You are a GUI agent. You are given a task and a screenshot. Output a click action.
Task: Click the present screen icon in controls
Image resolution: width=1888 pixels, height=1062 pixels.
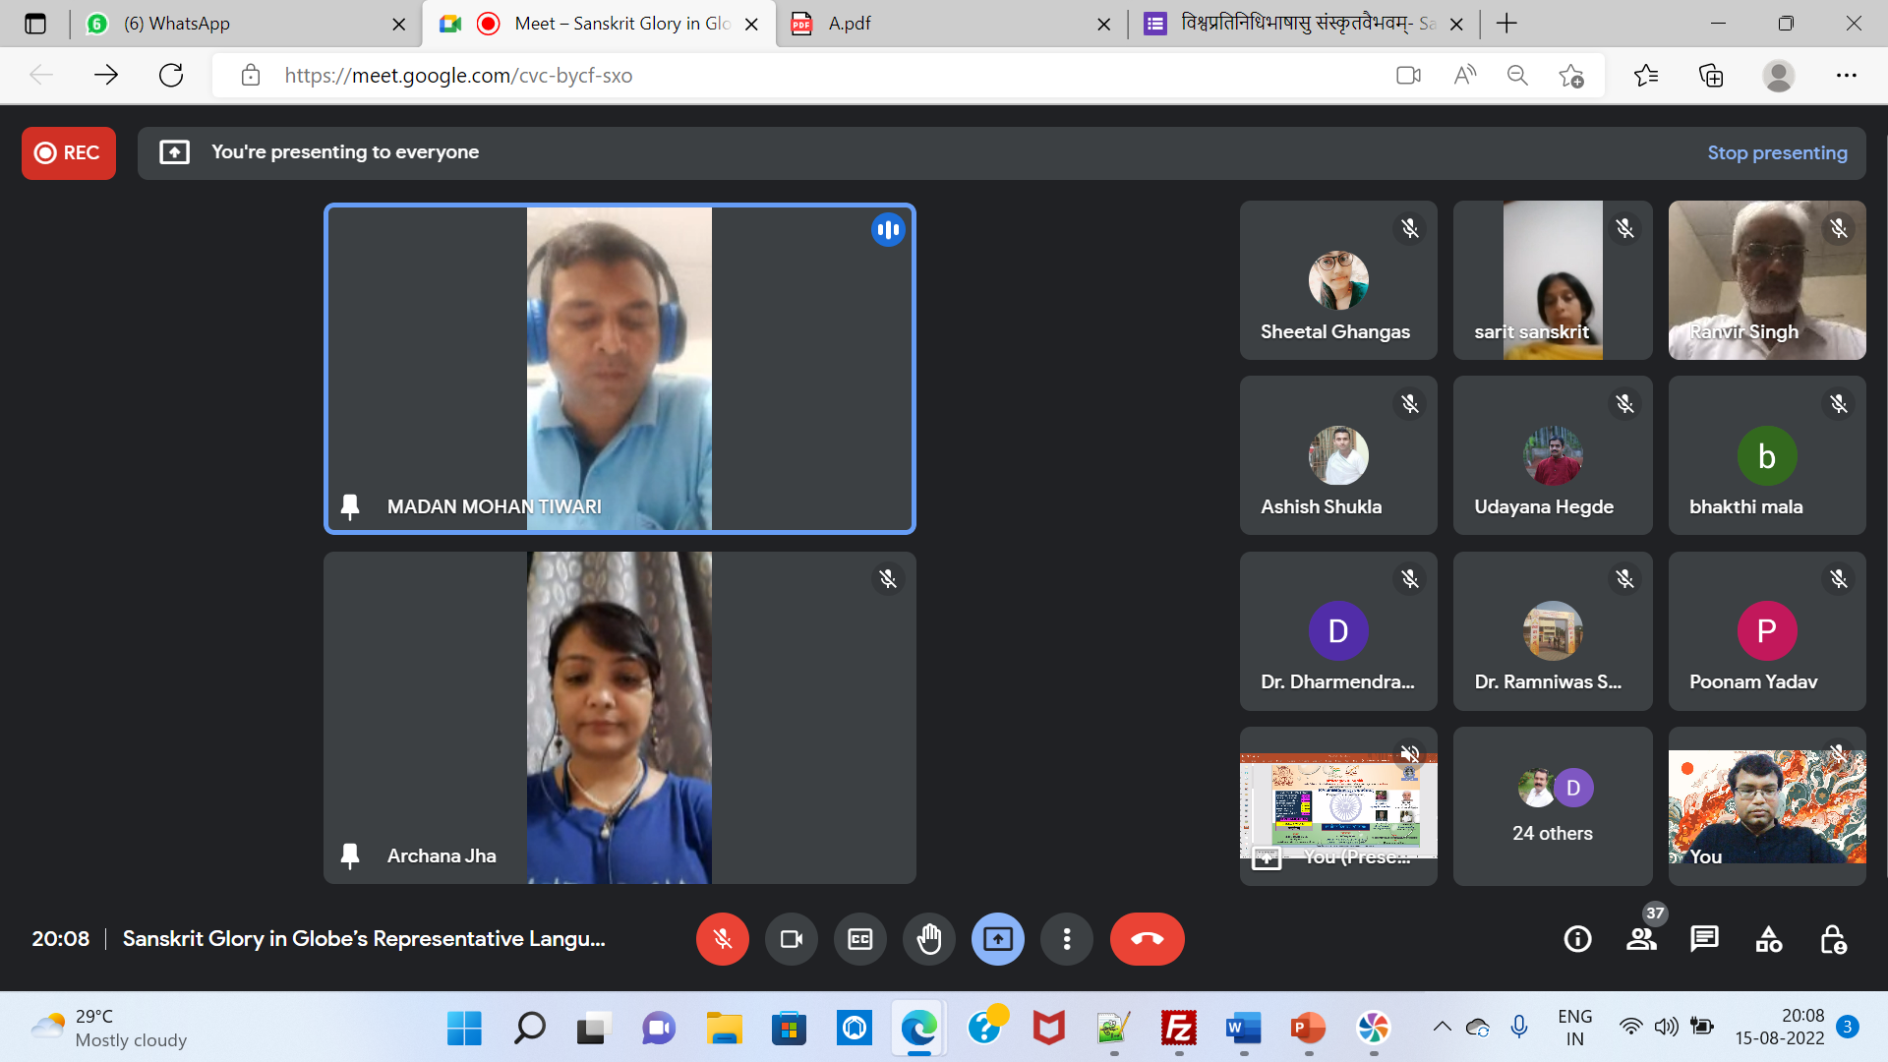pos(997,939)
